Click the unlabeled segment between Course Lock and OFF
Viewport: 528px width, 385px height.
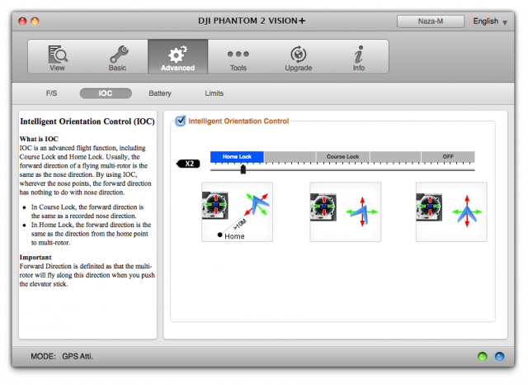pyautogui.click(x=396, y=157)
